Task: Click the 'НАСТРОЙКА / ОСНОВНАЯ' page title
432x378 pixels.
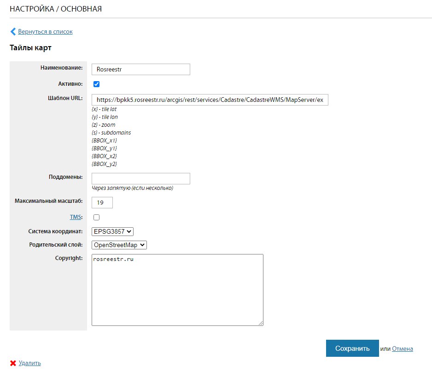Action: pos(56,9)
